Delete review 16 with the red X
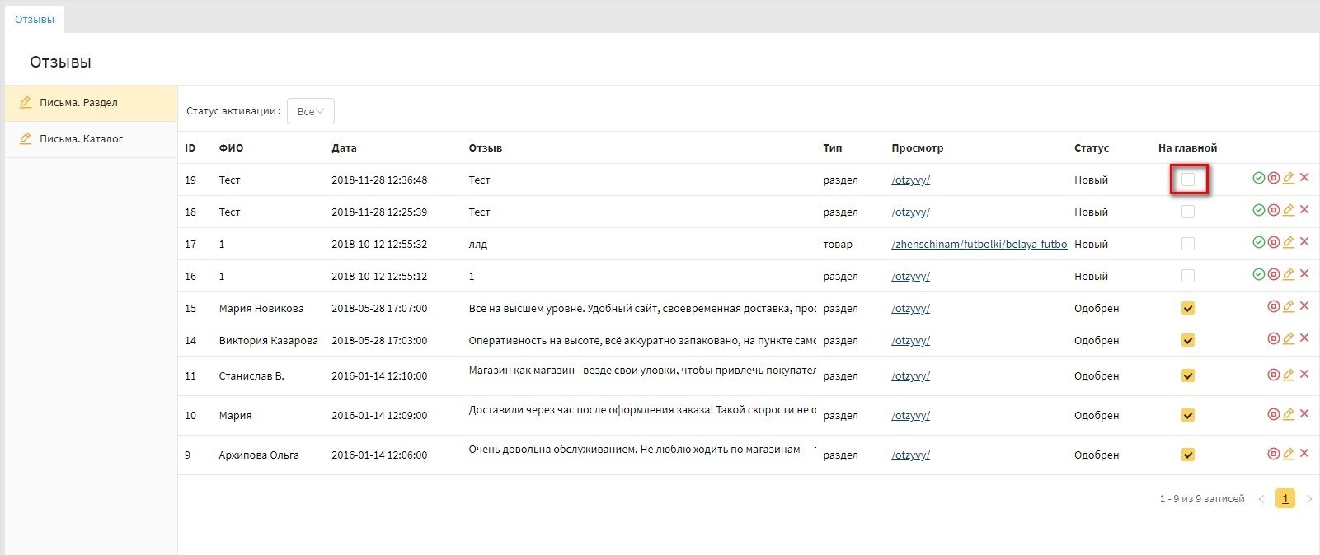1320x555 pixels. coord(1304,273)
